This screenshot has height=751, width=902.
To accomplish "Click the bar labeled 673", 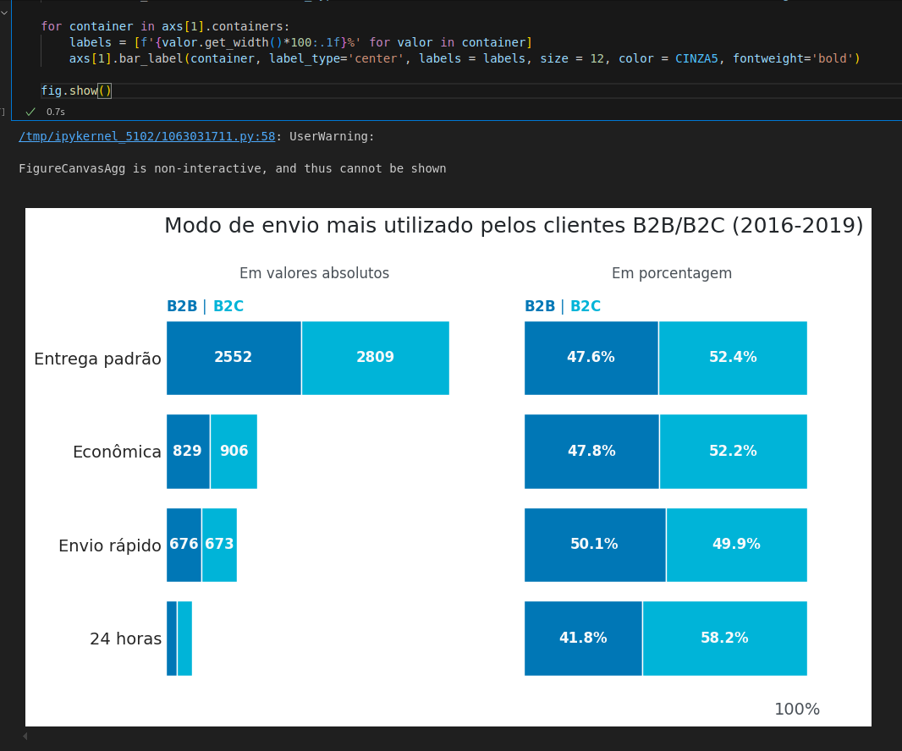I will (x=219, y=545).
